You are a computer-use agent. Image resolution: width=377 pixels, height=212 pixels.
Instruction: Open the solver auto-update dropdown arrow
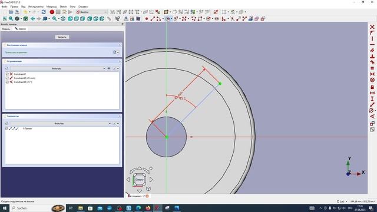[x=118, y=52]
